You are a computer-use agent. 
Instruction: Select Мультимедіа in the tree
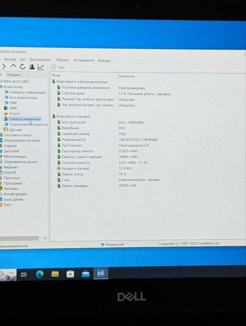(13, 156)
